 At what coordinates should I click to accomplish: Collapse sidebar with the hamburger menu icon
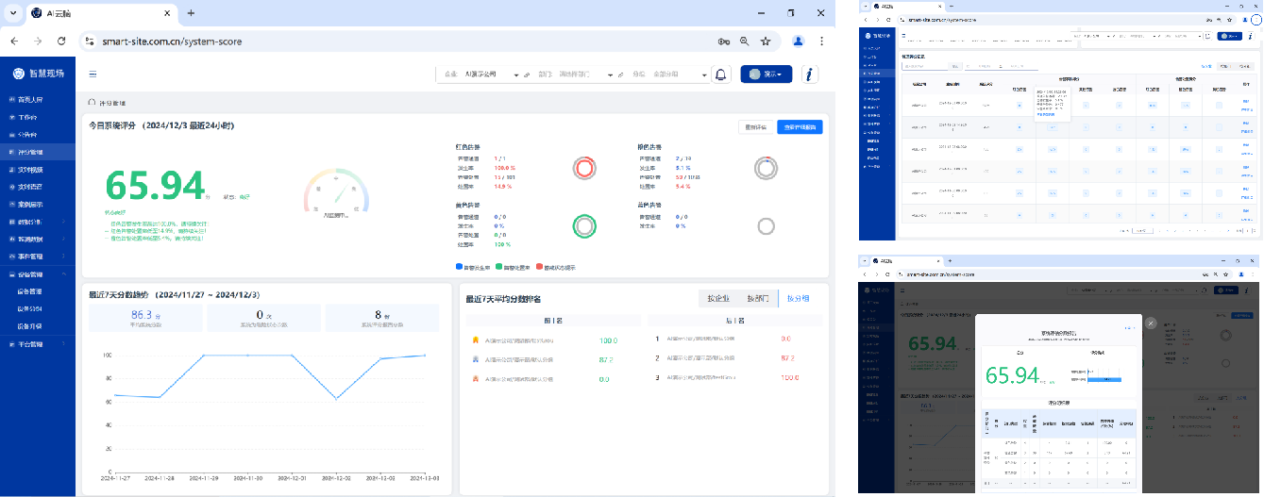pyautogui.click(x=93, y=74)
